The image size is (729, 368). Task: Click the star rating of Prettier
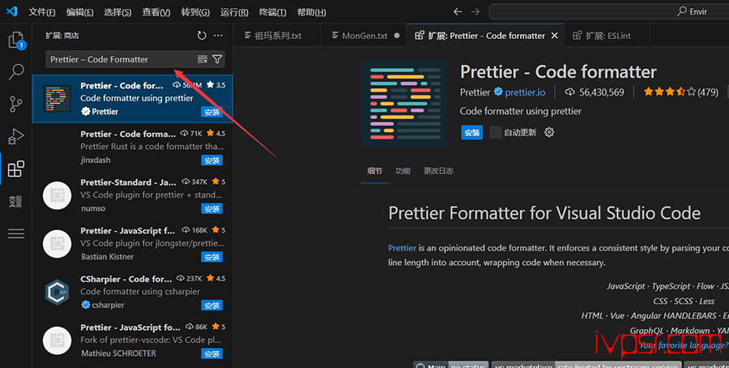(x=669, y=92)
